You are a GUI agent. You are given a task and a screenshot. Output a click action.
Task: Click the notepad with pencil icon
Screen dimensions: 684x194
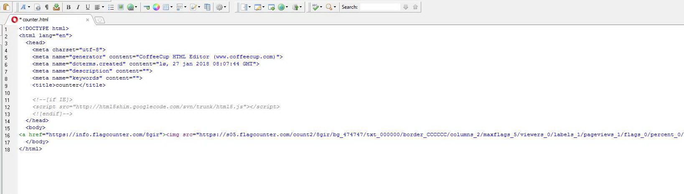pos(194,7)
